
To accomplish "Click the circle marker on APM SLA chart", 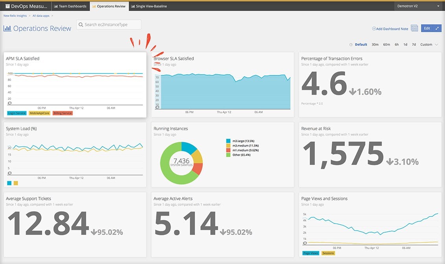I will coord(10,103).
